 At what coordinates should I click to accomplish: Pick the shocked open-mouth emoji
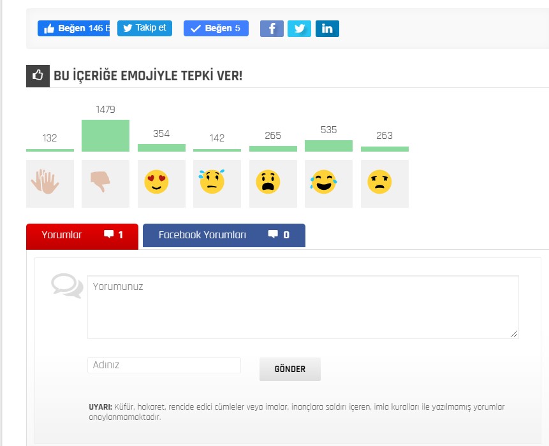(273, 183)
